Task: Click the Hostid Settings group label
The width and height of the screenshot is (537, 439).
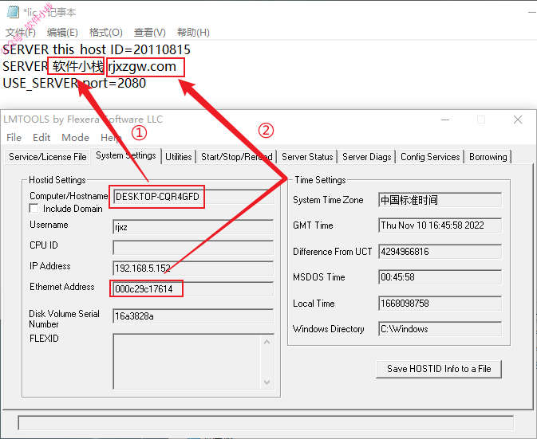Action: point(57,180)
